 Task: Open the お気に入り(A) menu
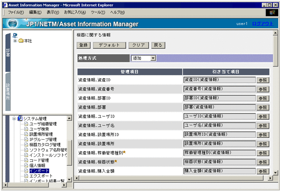click(75, 13)
